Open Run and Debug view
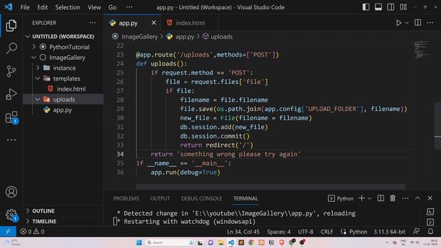The image size is (441, 248). [x=11, y=94]
